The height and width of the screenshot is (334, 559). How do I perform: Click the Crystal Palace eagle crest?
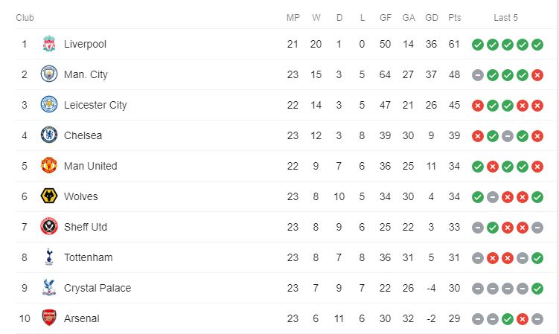tap(49, 288)
